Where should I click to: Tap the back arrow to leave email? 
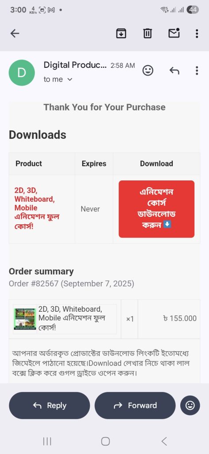15,34
